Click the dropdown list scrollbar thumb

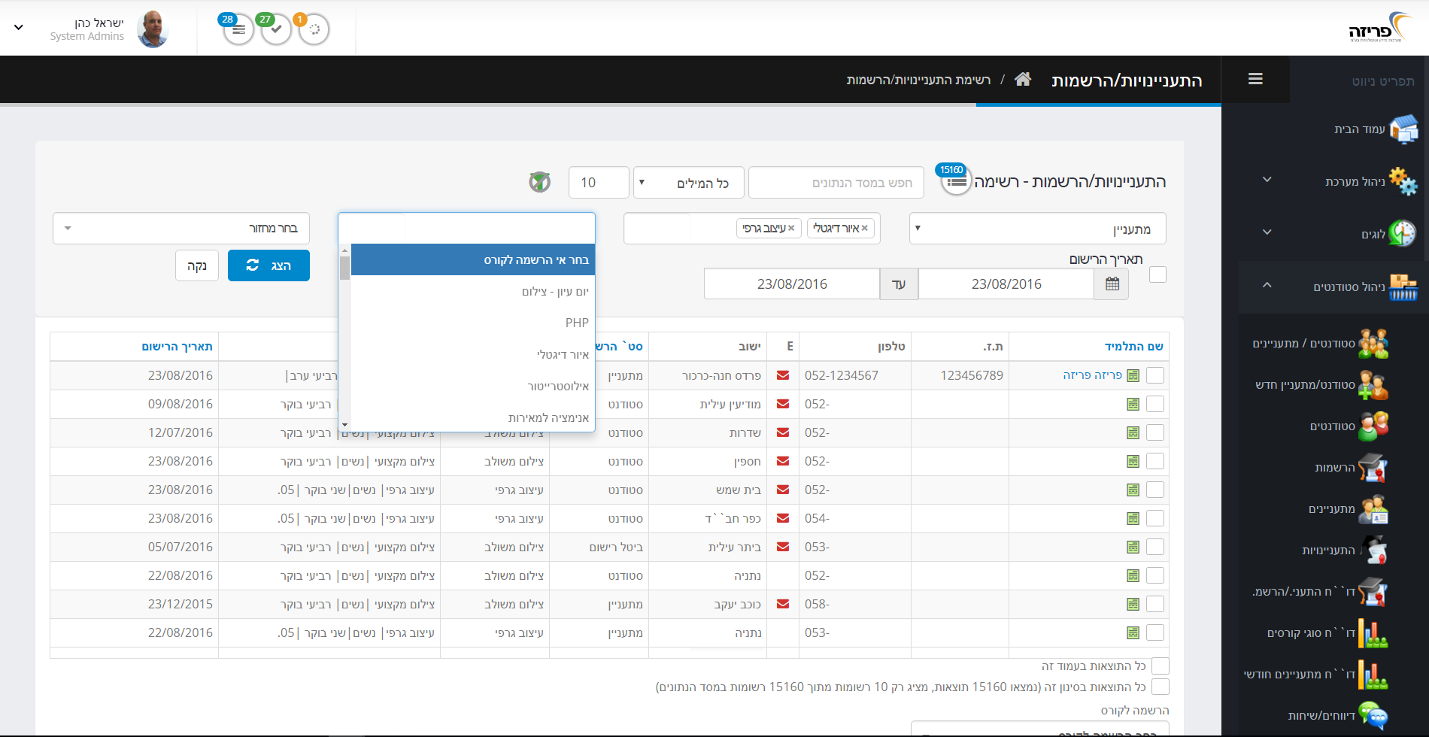(x=344, y=268)
